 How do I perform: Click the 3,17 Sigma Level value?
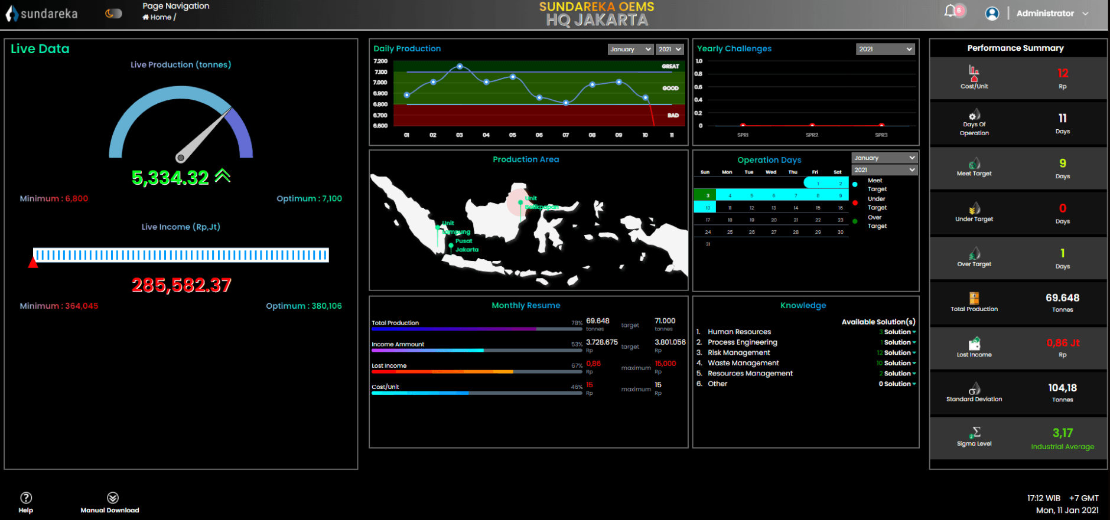click(1062, 433)
